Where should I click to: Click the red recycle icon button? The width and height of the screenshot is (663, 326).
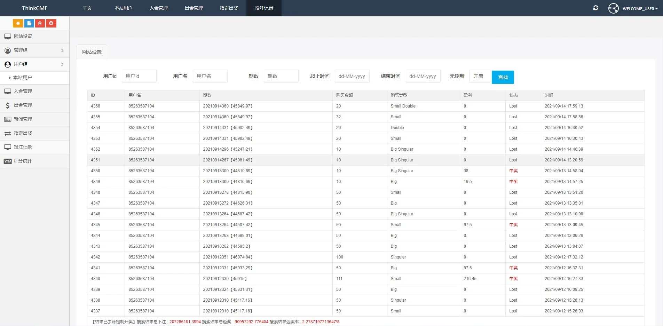point(51,23)
